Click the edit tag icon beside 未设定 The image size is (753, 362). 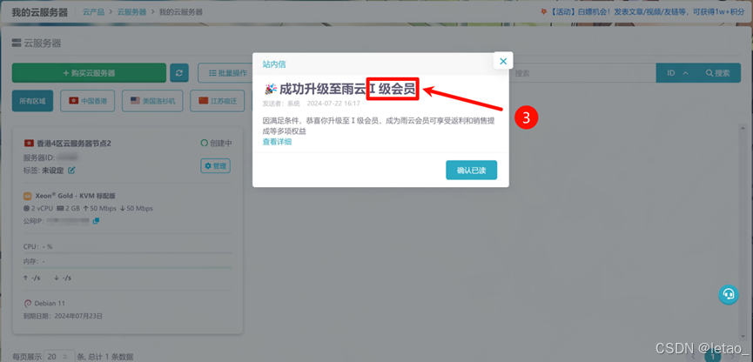[x=71, y=170]
